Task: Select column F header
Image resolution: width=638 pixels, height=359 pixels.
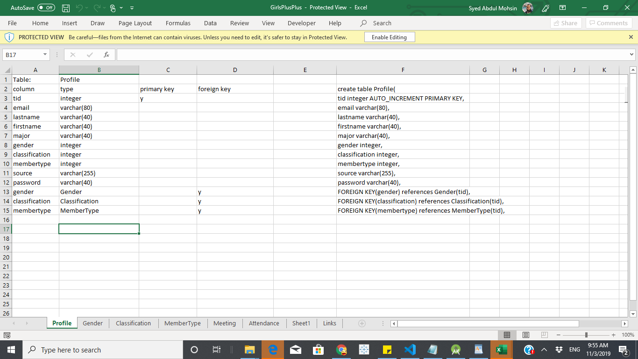Action: pyautogui.click(x=403, y=70)
